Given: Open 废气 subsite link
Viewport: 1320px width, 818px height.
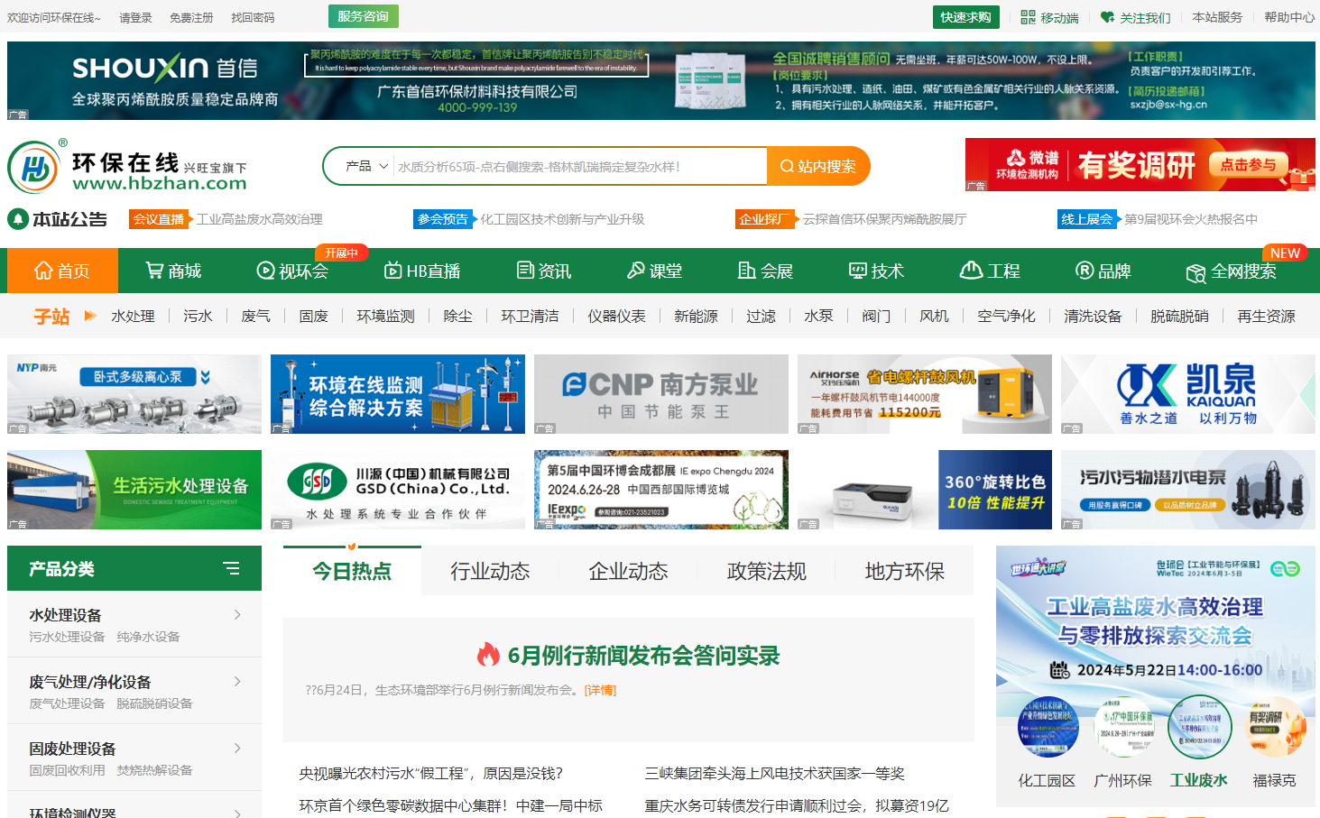Looking at the screenshot, I should 255,316.
